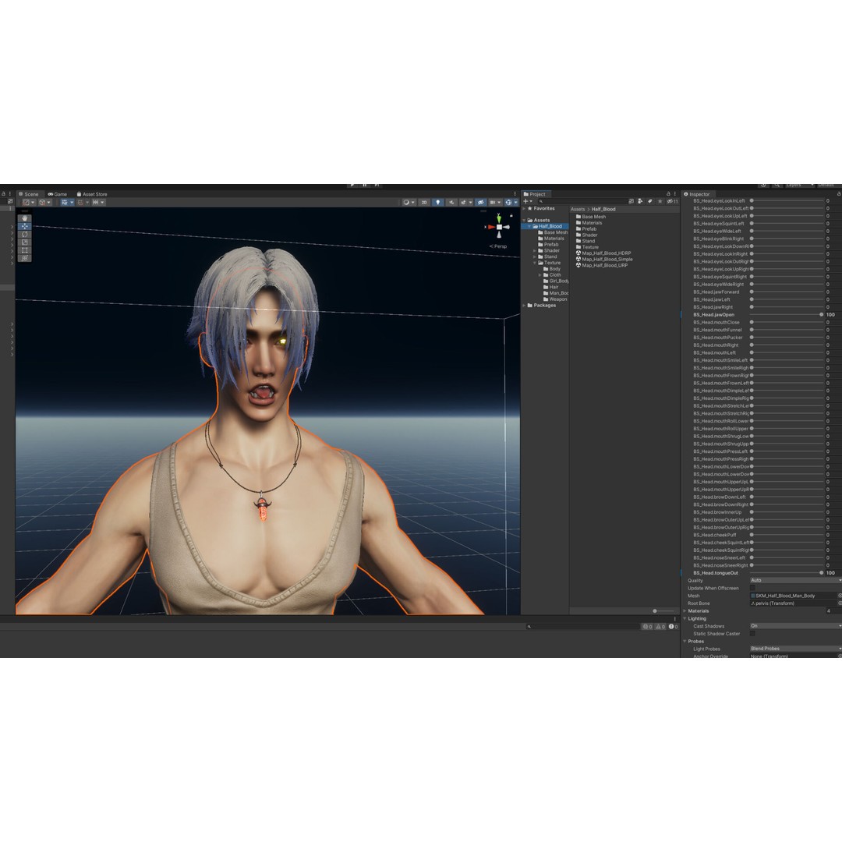Open the Map_Half_Blood_HDRP scene asset
842x842 pixels.
pyautogui.click(x=603, y=253)
